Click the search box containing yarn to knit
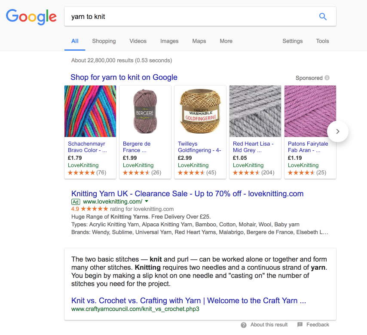 [200, 17]
